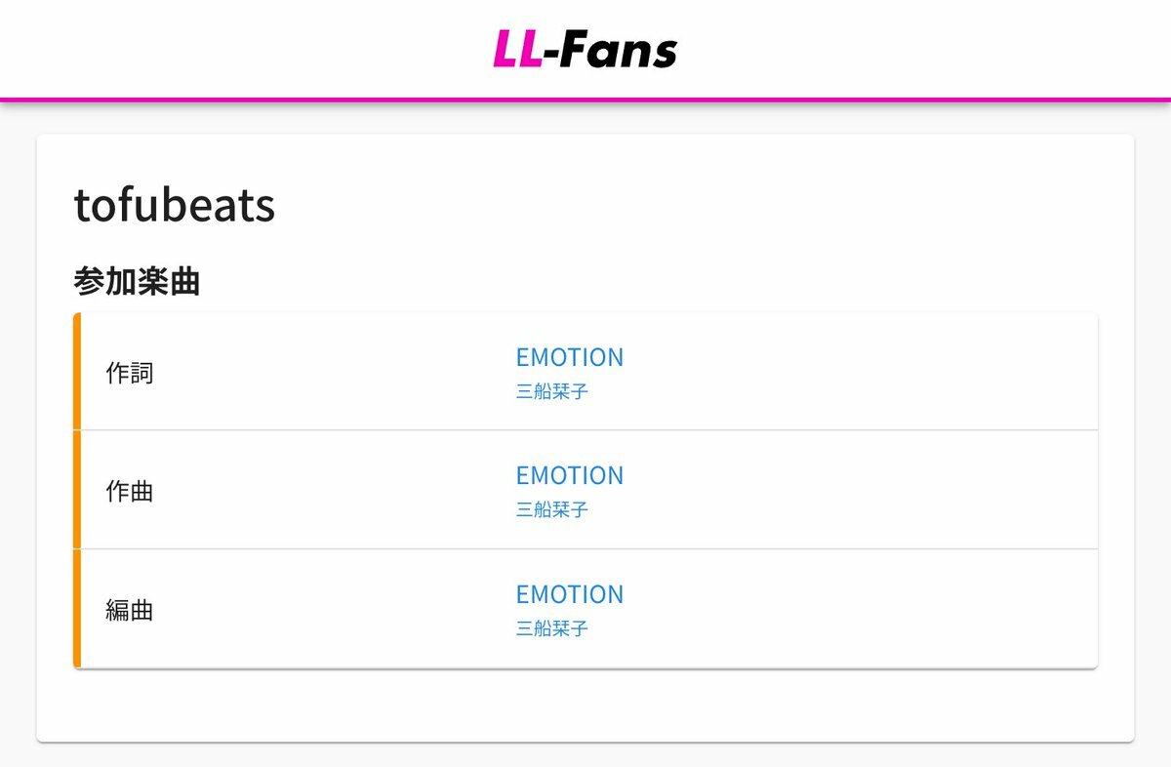
Task: Click the tofubeats artist heading
Action: (x=175, y=205)
